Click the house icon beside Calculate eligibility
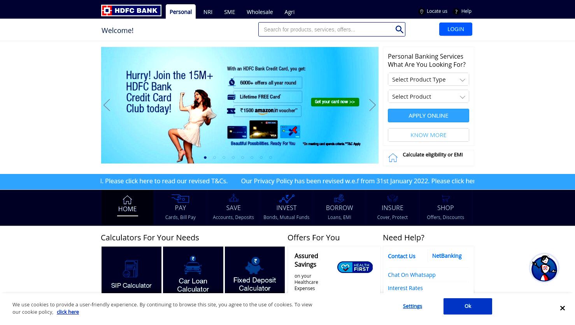This screenshot has width=575, height=325. click(393, 158)
